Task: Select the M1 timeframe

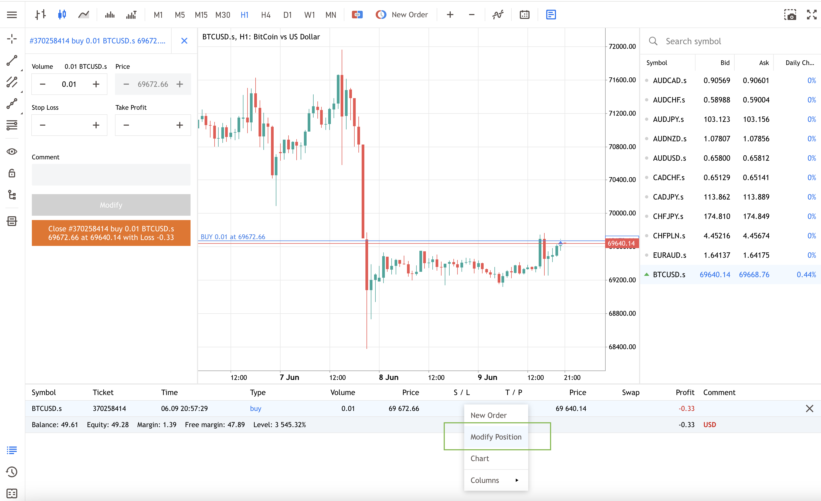Action: click(158, 15)
